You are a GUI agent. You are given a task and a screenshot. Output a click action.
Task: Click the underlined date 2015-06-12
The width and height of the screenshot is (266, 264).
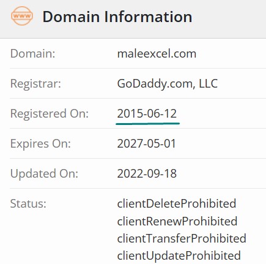(x=147, y=113)
